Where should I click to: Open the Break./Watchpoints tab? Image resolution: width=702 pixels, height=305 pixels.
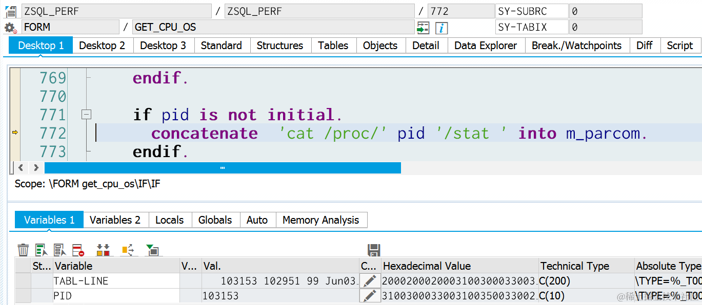(x=577, y=46)
